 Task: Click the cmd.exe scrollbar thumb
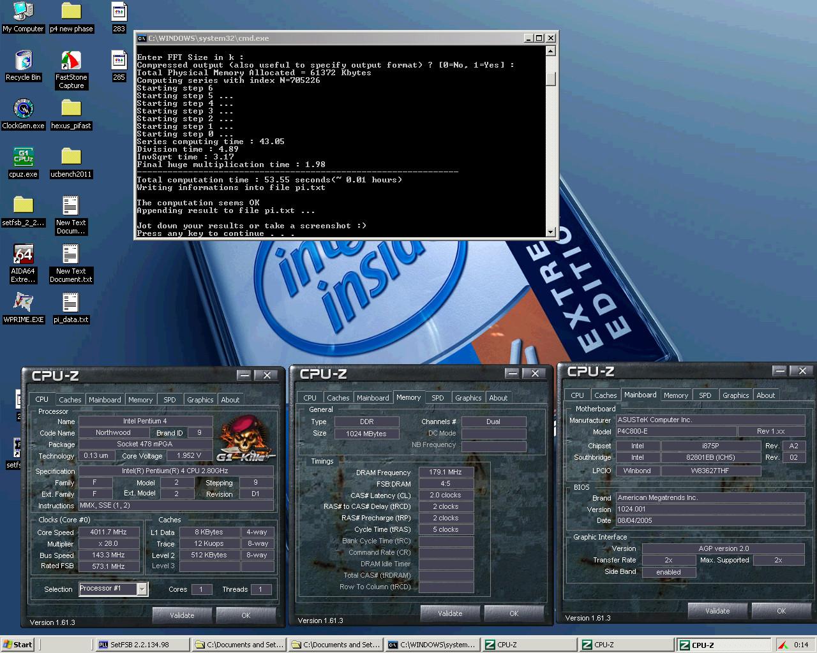tap(551, 79)
